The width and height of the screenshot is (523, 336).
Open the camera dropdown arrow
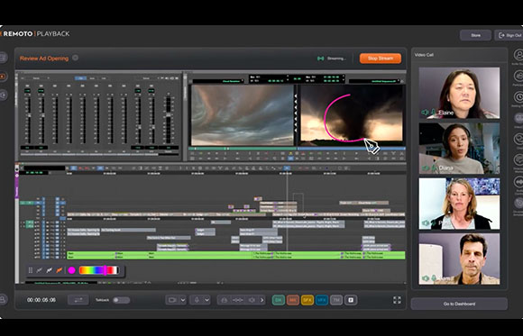point(183,300)
